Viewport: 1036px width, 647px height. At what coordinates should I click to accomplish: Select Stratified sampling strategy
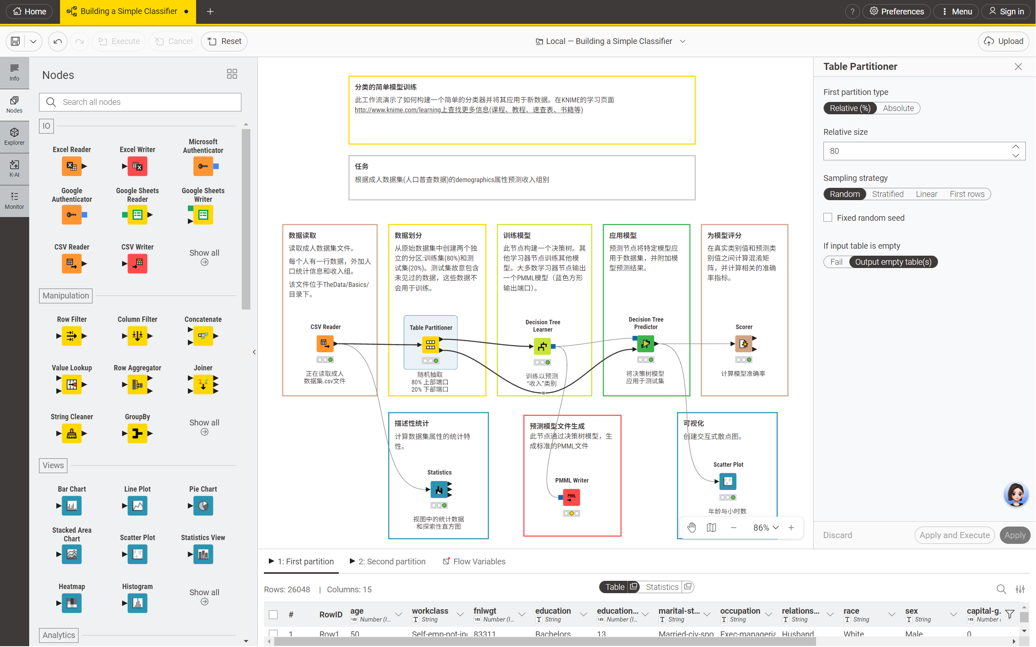coord(888,194)
